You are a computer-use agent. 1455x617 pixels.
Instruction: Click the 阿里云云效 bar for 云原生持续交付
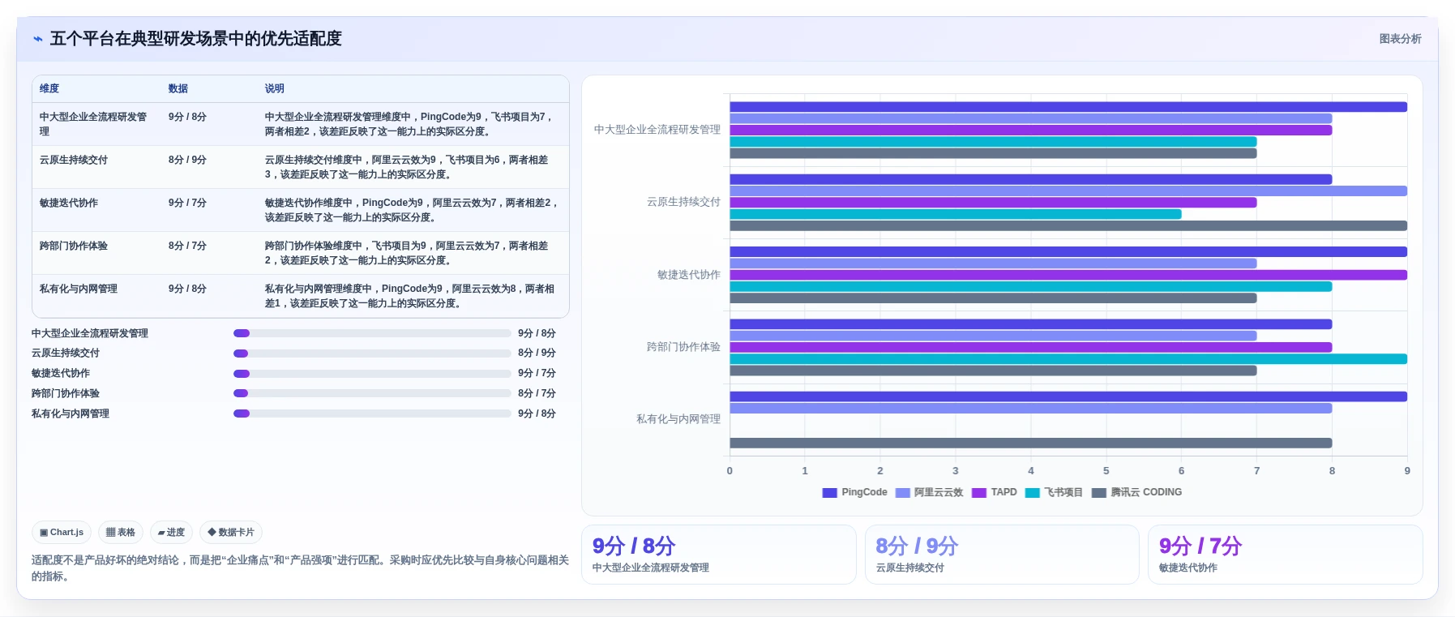[1068, 191]
